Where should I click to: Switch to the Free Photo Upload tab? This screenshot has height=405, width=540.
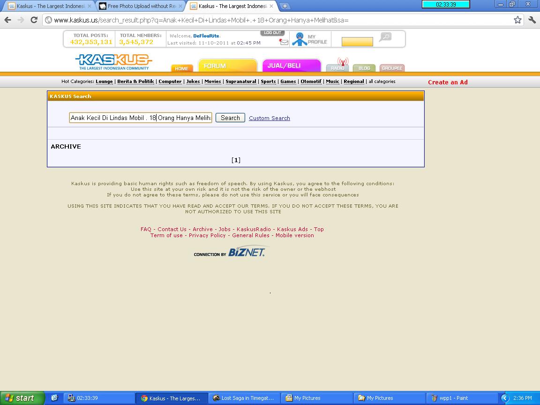coord(140,6)
